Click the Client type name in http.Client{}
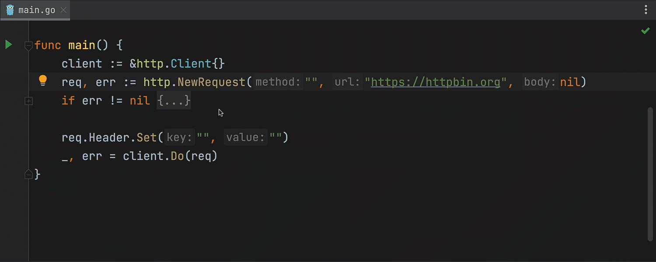Screen dimensions: 656x262 (191, 64)
